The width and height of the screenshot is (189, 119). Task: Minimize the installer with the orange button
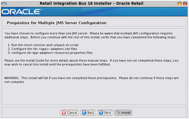180,4
